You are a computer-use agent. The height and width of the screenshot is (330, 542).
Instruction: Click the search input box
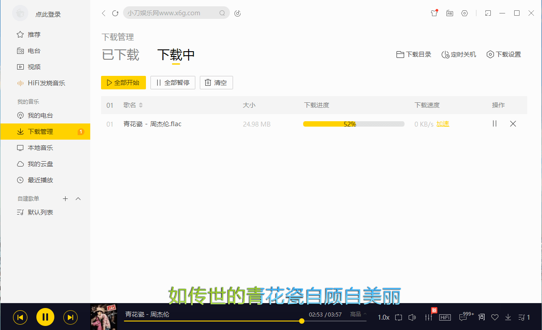175,13
